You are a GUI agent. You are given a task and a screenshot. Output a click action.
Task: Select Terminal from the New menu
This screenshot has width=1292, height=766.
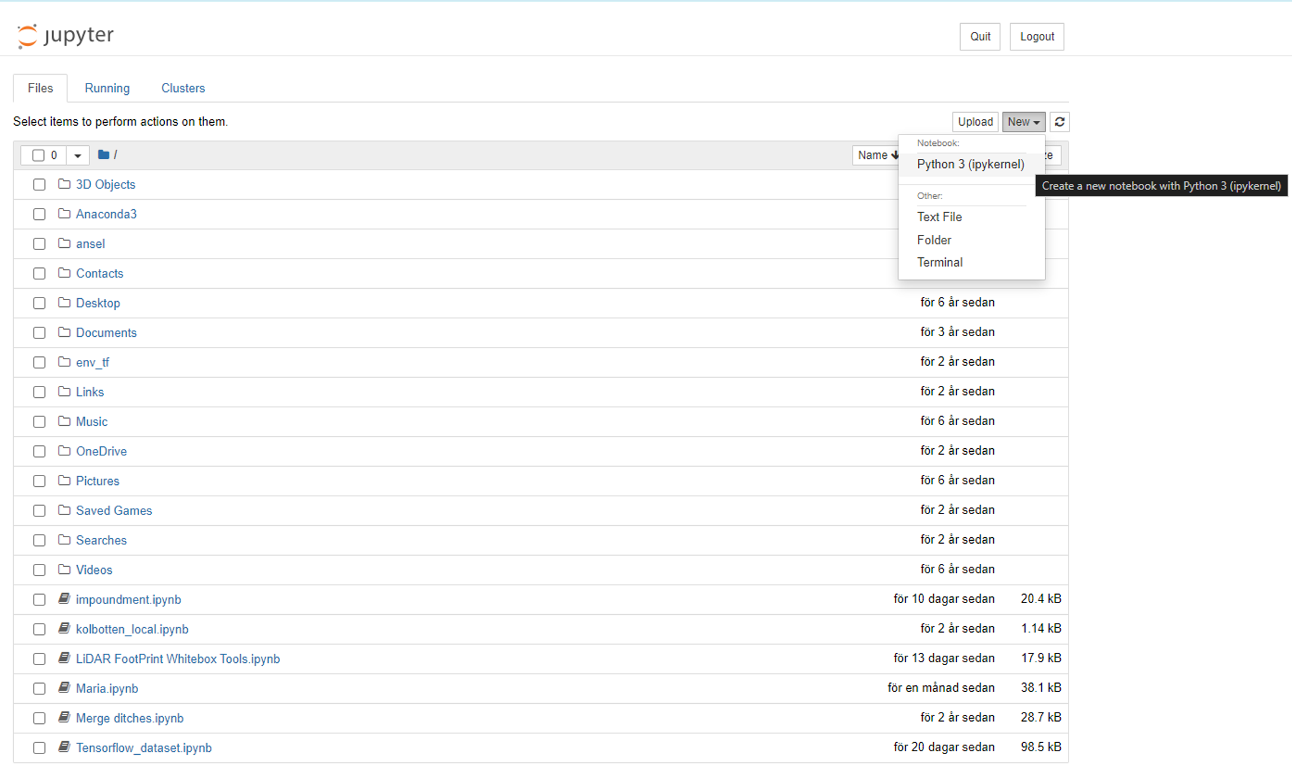tap(939, 262)
